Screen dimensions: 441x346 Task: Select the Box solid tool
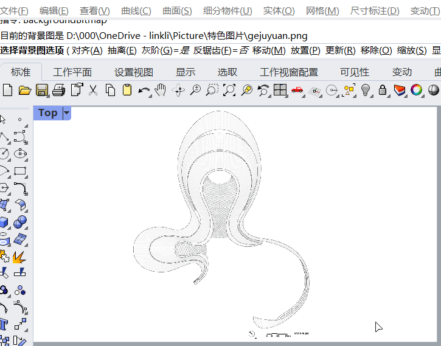[x=5, y=222]
